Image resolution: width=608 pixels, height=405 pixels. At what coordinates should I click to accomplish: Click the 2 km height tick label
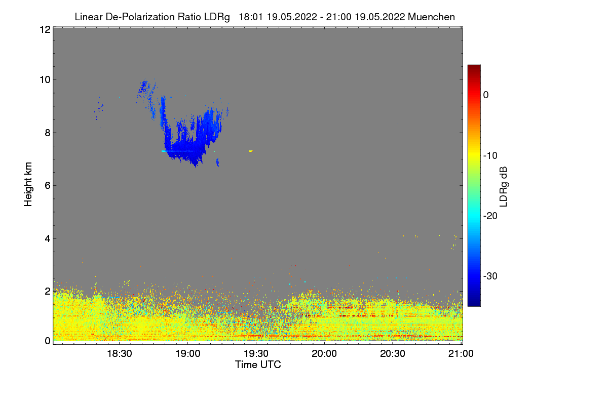tap(47, 291)
